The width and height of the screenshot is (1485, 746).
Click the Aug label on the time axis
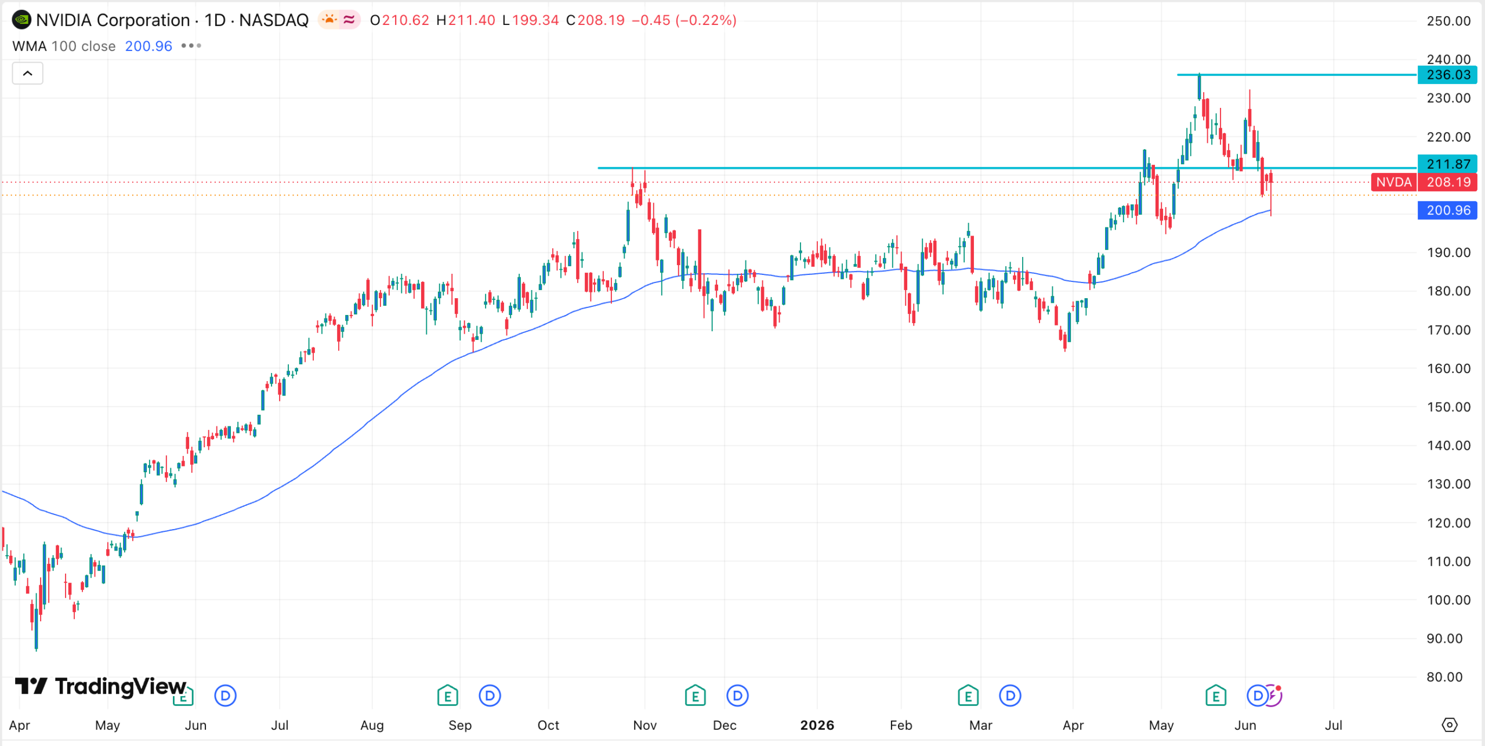click(x=372, y=725)
